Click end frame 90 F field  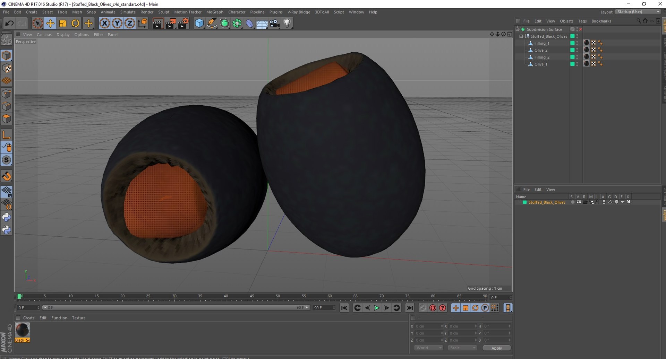pyautogui.click(x=324, y=308)
